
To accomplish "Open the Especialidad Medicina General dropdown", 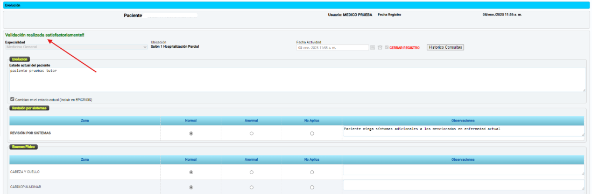I will click(x=76, y=47).
